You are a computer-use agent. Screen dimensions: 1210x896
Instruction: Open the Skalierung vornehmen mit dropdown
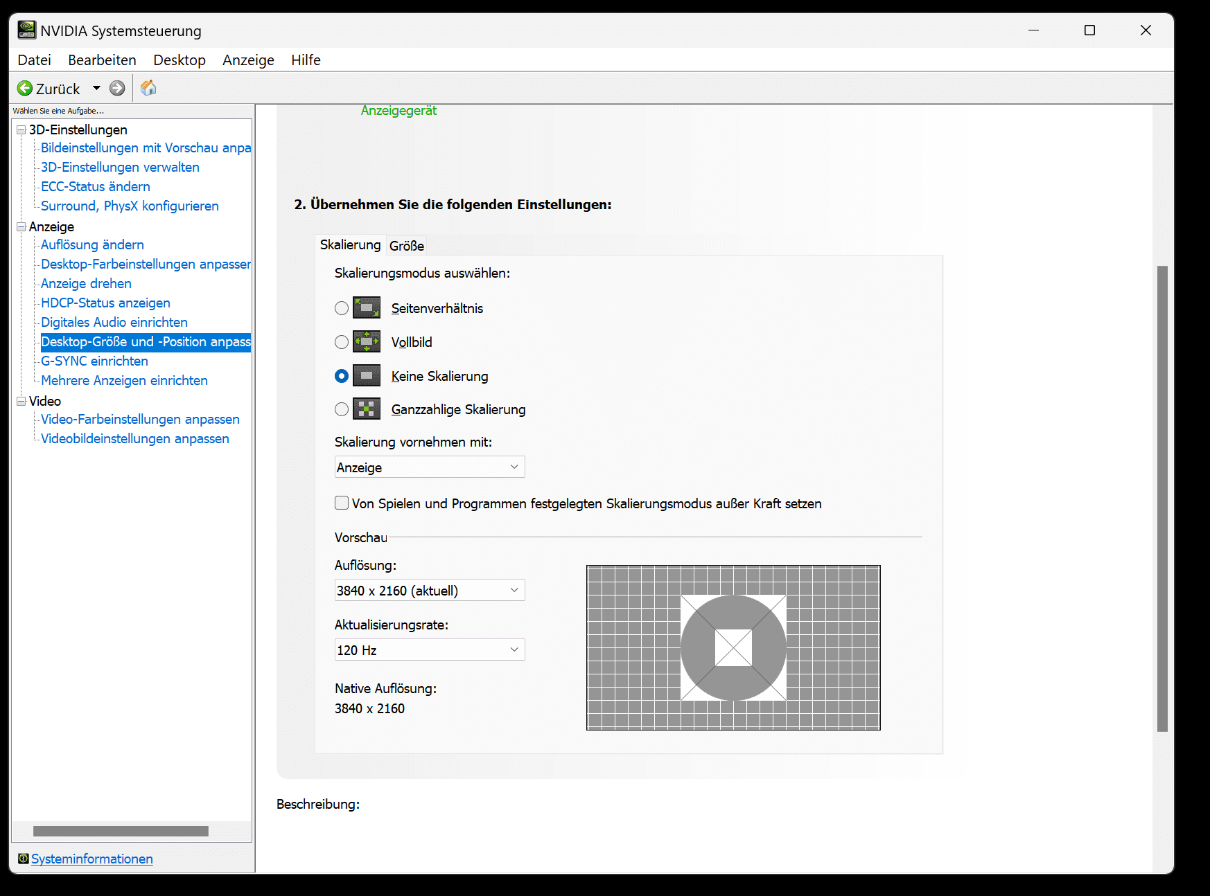(x=430, y=467)
